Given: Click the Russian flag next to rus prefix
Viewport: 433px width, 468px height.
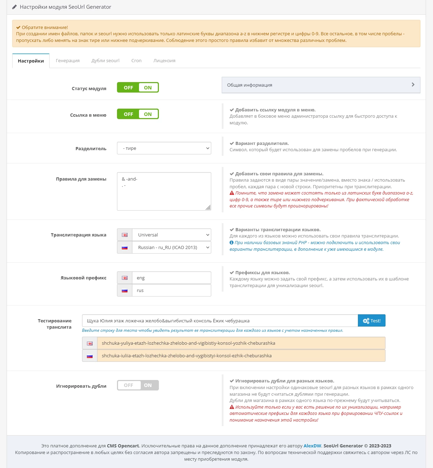Looking at the screenshot, I should tap(125, 291).
